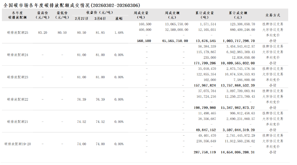Click the 涨幅 column header
297x165 pixels.
(119, 18)
